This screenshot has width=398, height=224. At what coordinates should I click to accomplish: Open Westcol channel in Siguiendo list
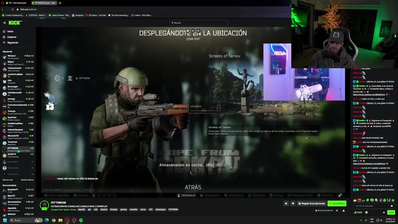click(18, 57)
